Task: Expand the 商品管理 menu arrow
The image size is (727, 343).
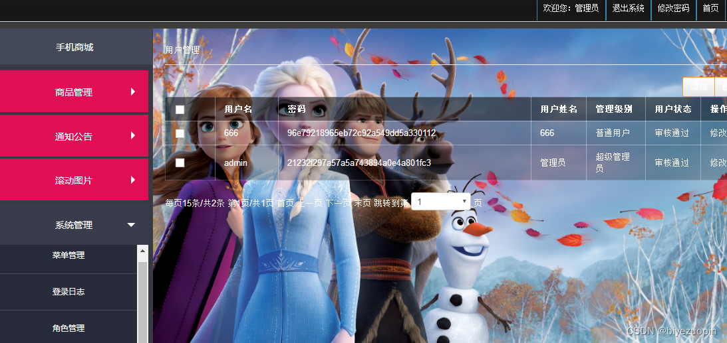Action: [x=133, y=92]
